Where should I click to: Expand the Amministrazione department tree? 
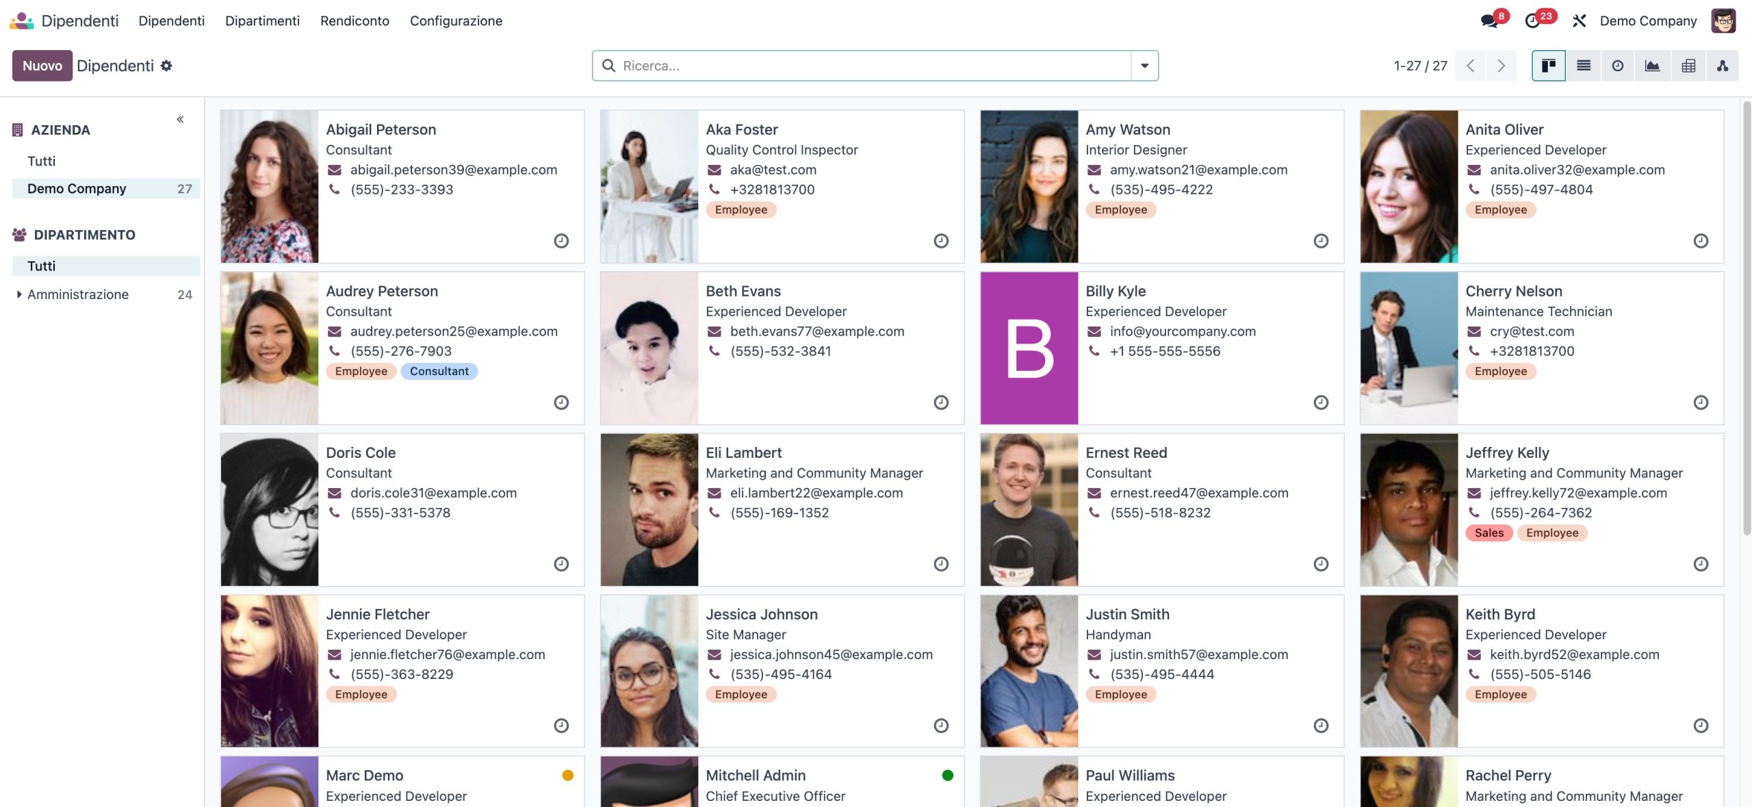pos(19,294)
